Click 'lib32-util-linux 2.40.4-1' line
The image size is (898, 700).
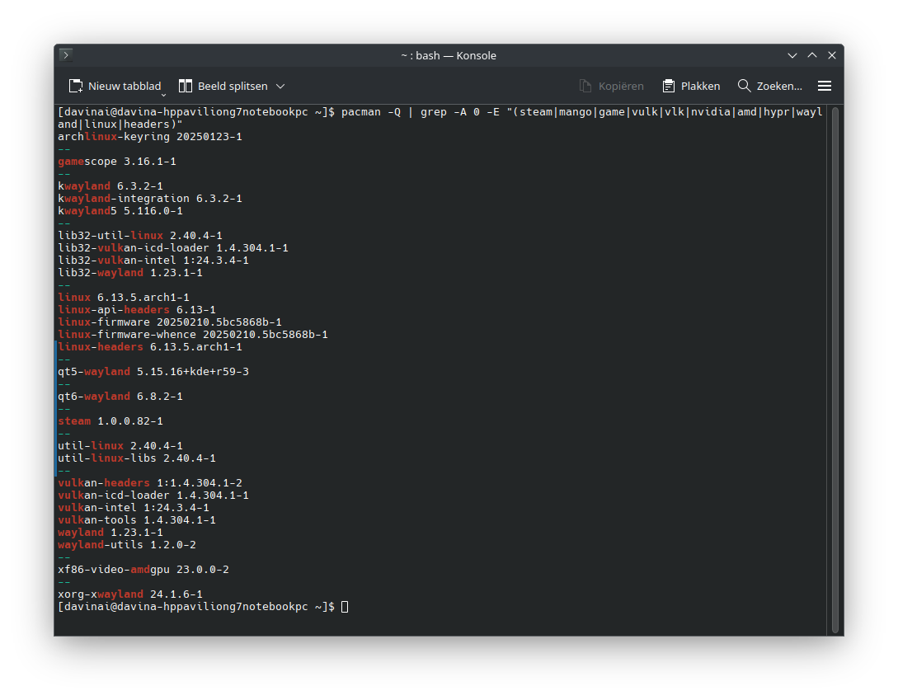pos(139,236)
